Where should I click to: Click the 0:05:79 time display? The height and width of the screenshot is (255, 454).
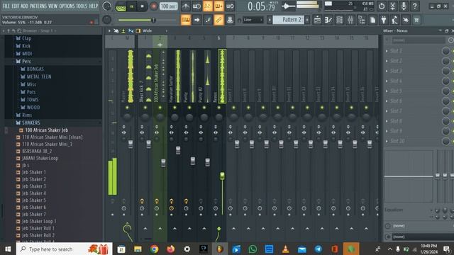(x=262, y=6)
